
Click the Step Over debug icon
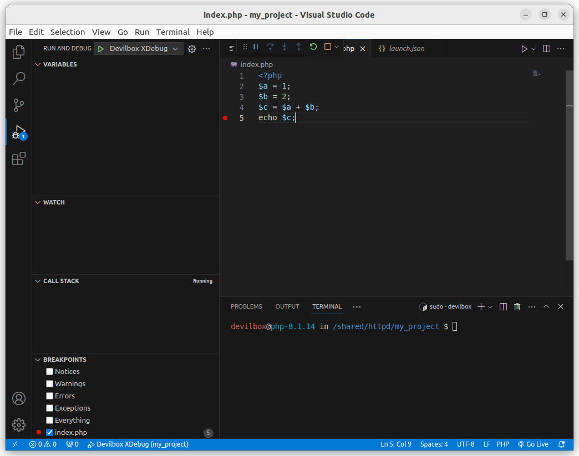click(x=270, y=47)
